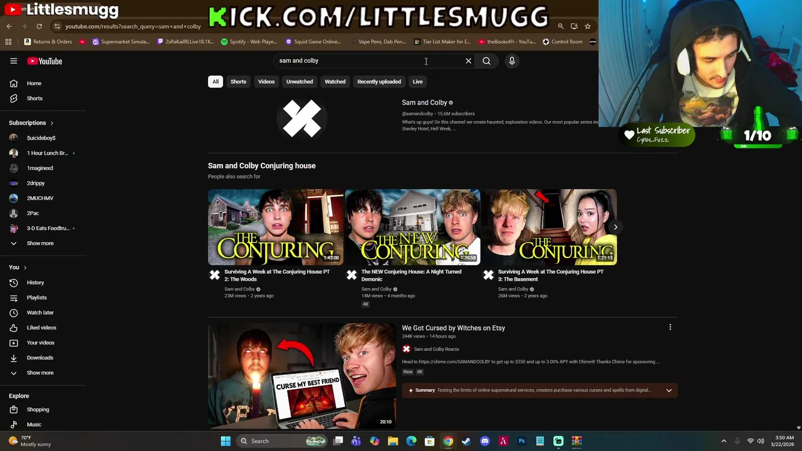Open the Control Room bookmark

(x=563, y=42)
